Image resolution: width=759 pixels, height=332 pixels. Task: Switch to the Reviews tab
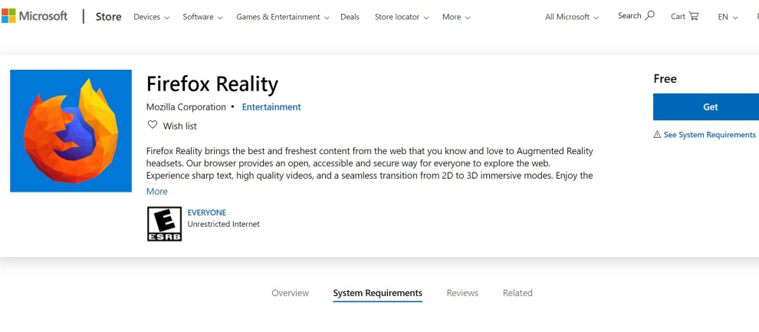[x=462, y=293]
